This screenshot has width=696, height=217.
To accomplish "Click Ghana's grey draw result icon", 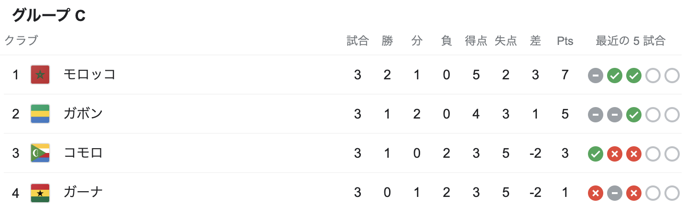I will 615,193.
